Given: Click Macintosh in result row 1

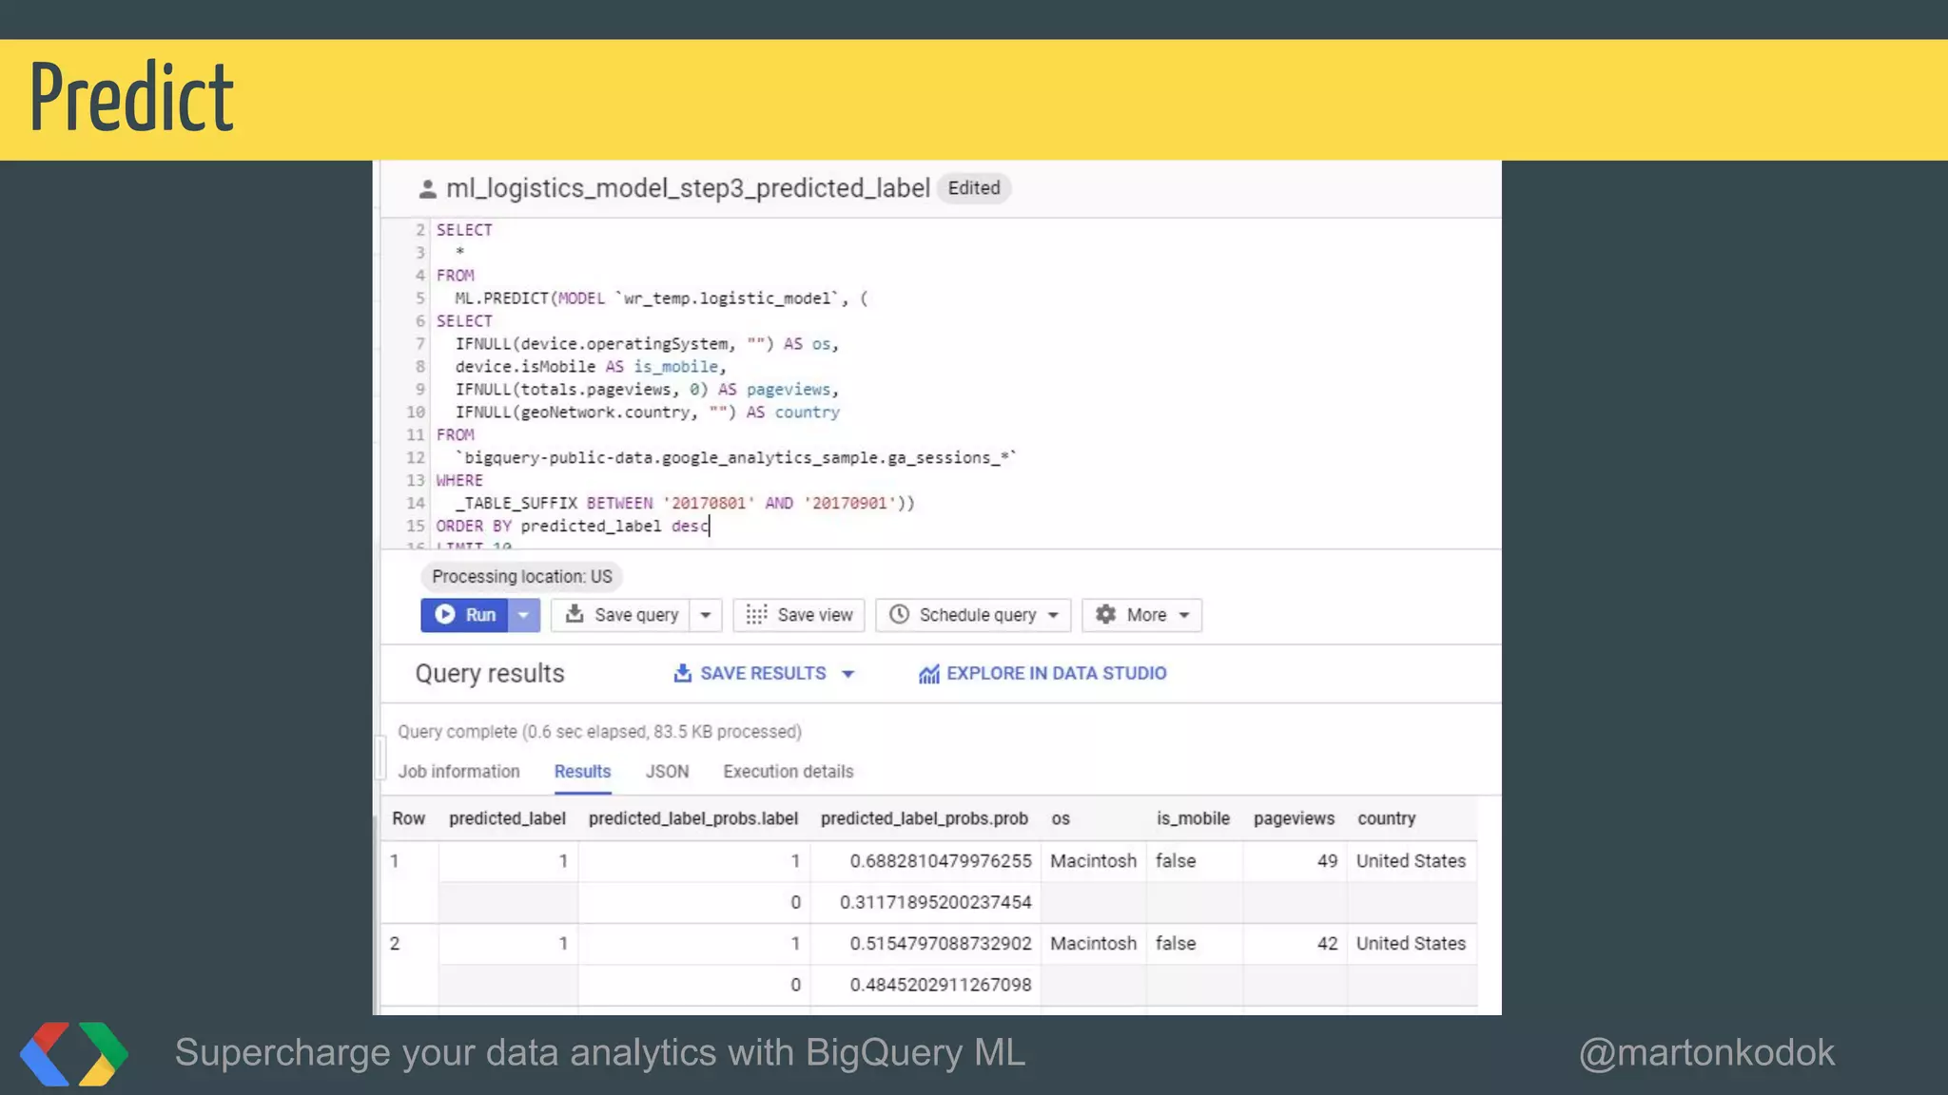Looking at the screenshot, I should click(1093, 861).
